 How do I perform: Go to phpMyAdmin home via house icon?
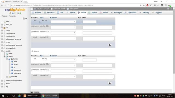[10, 13]
